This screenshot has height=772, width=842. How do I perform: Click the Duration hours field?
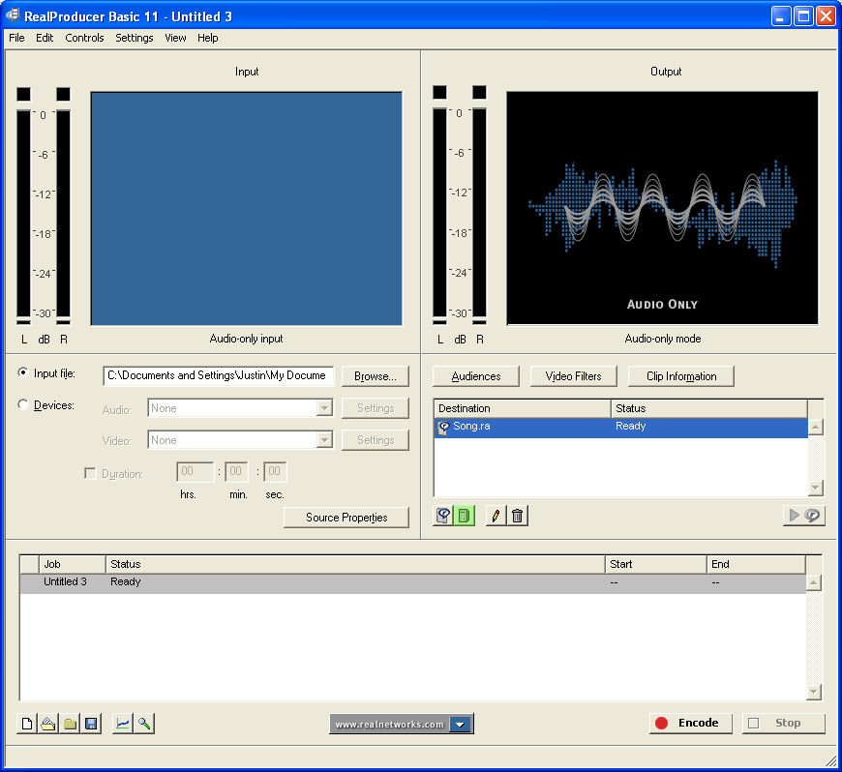pos(195,471)
